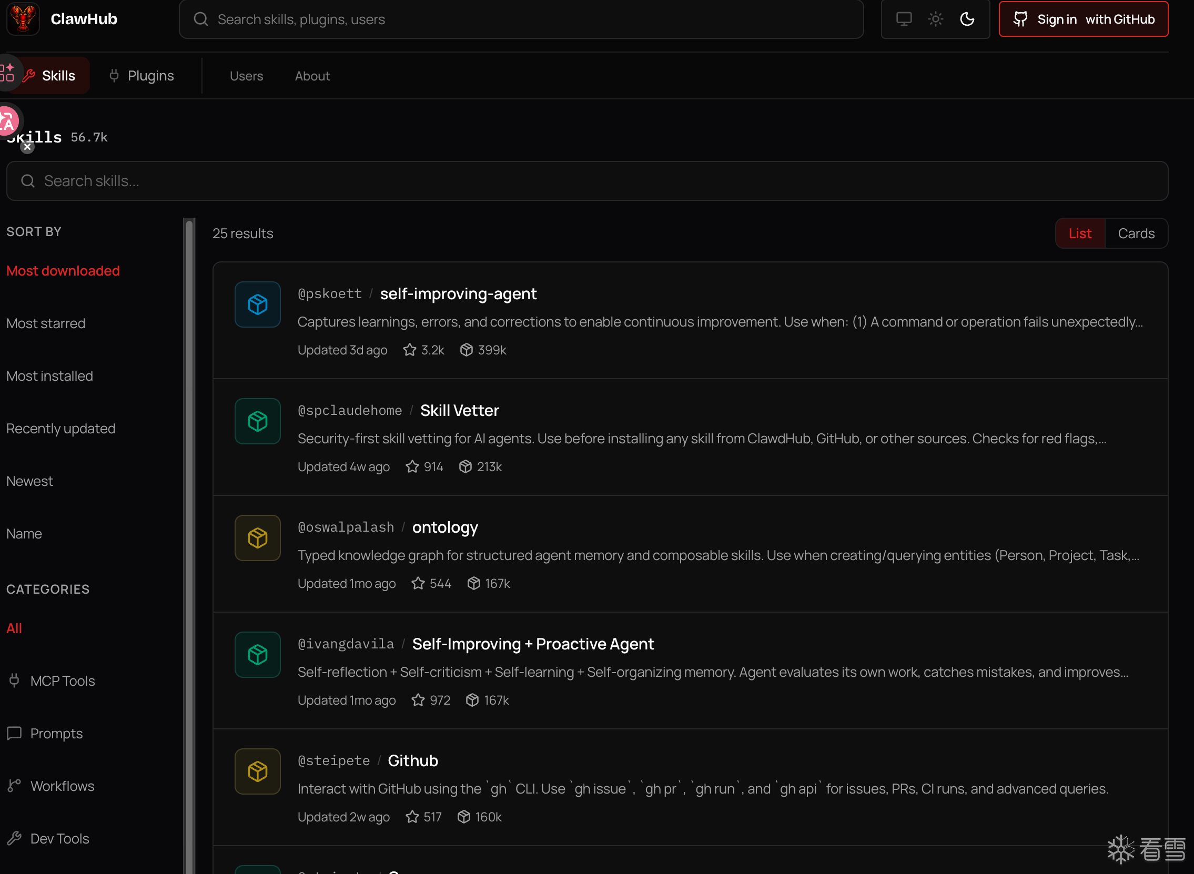Click the self-improving-agent package icon
This screenshot has width=1194, height=874.
258,304
